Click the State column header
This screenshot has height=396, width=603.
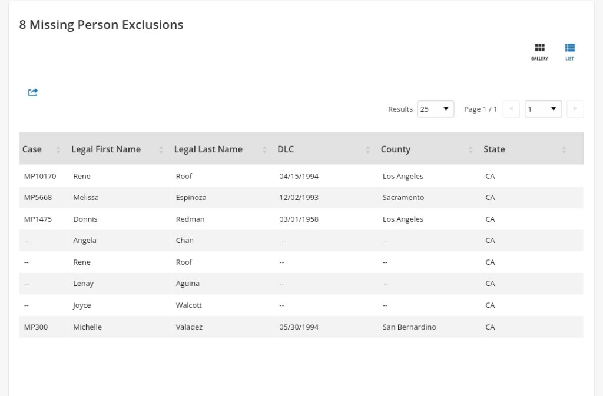pos(494,149)
